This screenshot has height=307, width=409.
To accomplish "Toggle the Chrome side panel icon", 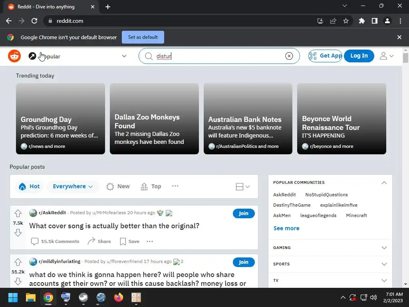I will [374, 21].
